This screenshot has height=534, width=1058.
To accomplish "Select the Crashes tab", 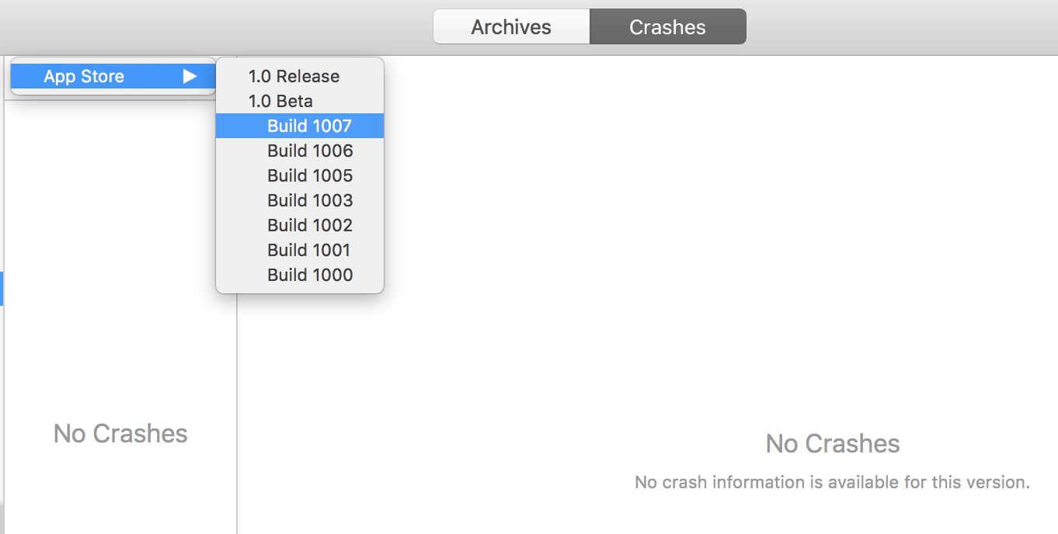I will click(x=667, y=27).
